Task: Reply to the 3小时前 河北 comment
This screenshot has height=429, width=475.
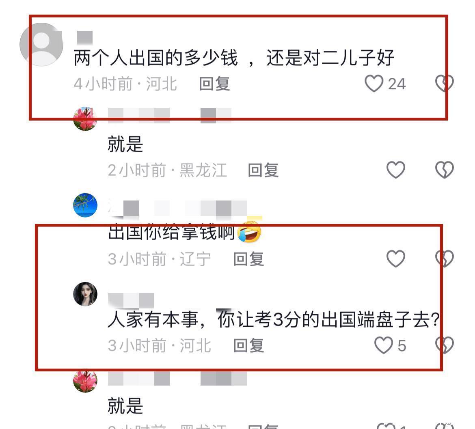Action: (249, 346)
